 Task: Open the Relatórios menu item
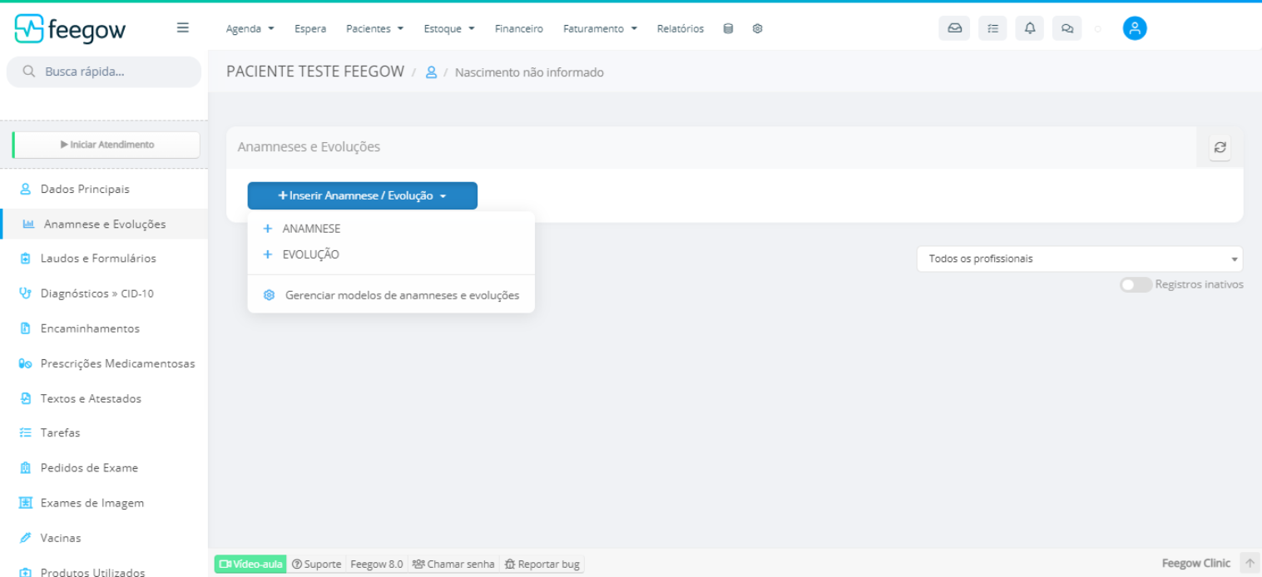(680, 28)
